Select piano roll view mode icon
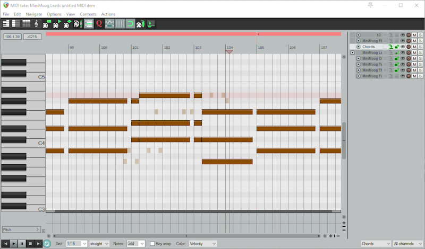The height and width of the screenshot is (249, 425). [6, 23]
